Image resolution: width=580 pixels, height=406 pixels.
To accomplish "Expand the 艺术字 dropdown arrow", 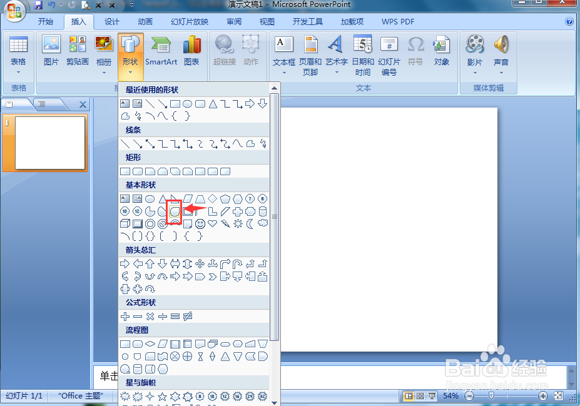I will 337,72.
